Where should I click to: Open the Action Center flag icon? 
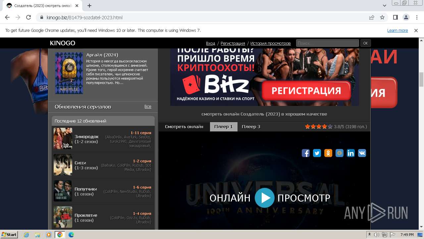click(392, 235)
